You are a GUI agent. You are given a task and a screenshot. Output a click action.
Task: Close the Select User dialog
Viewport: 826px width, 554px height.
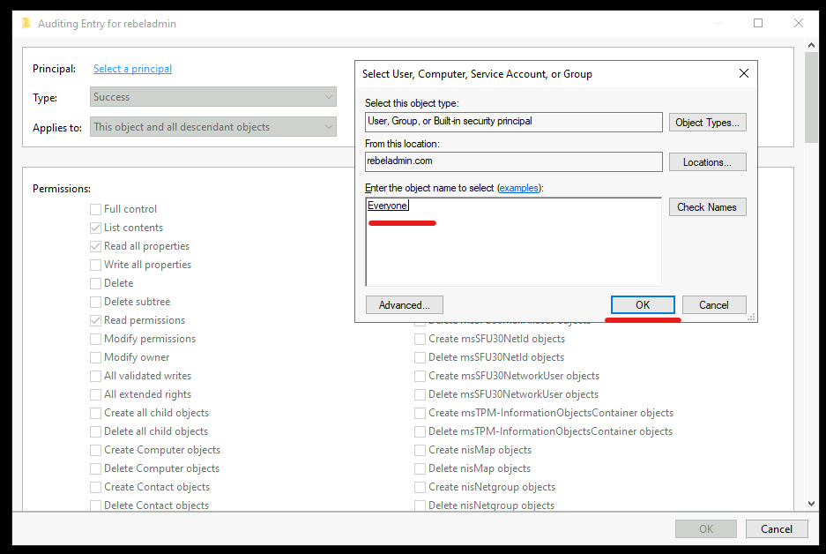[x=743, y=74]
